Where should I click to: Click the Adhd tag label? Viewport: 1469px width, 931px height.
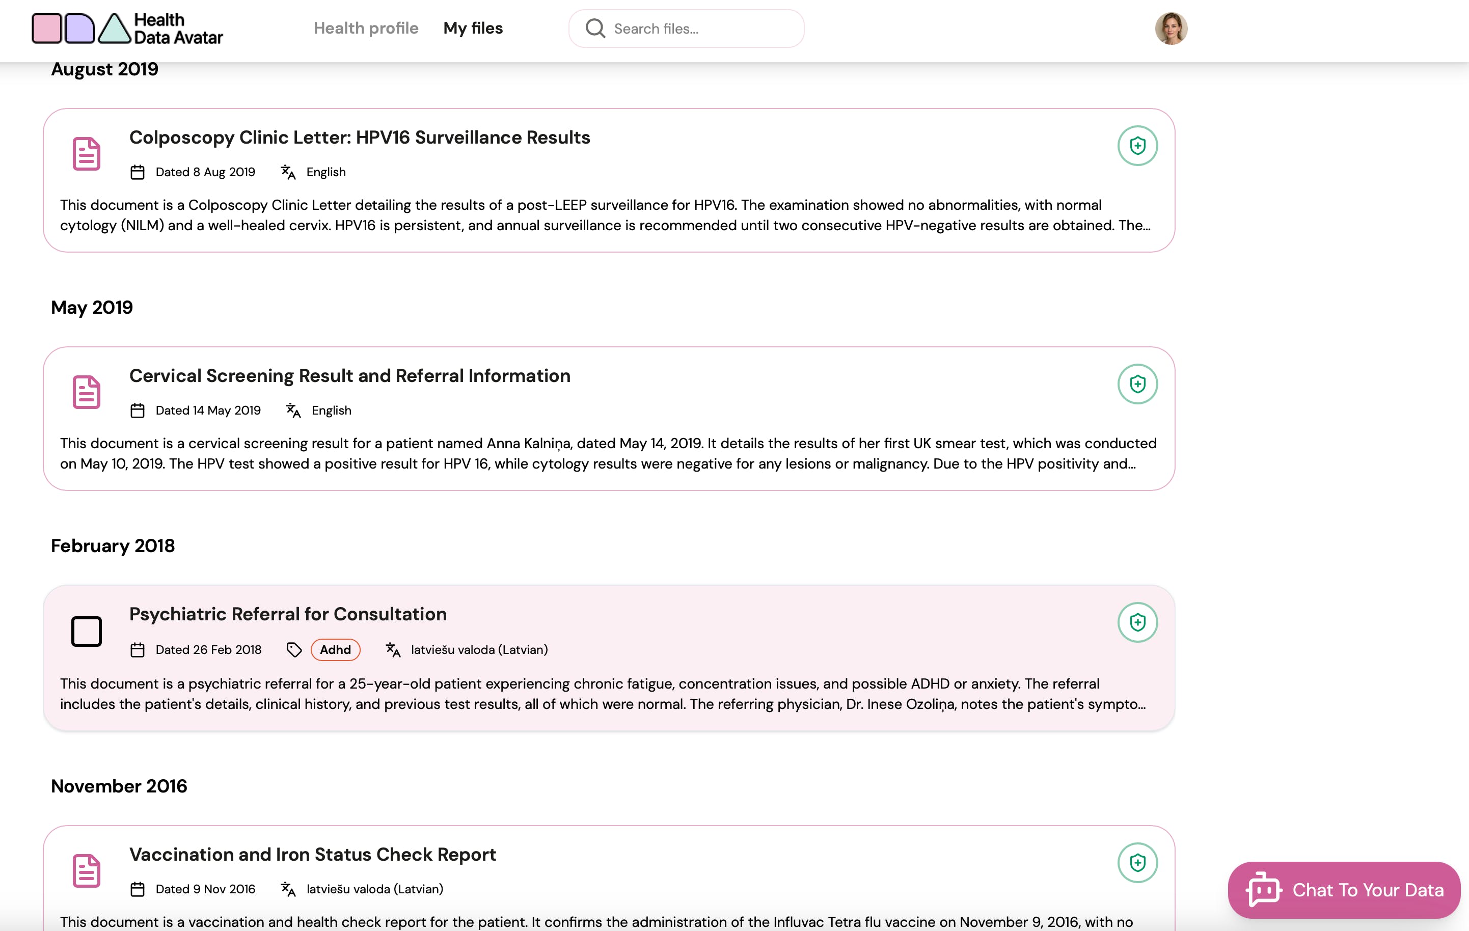click(x=335, y=650)
